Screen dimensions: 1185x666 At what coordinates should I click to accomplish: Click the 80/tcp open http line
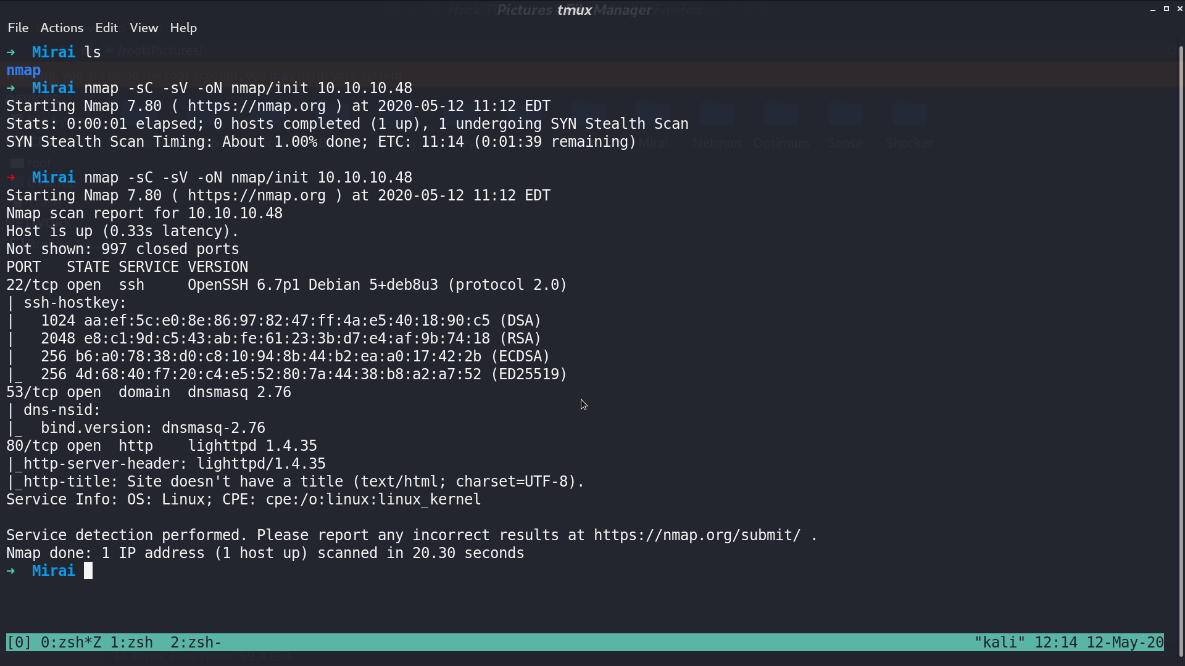pyautogui.click(x=162, y=446)
